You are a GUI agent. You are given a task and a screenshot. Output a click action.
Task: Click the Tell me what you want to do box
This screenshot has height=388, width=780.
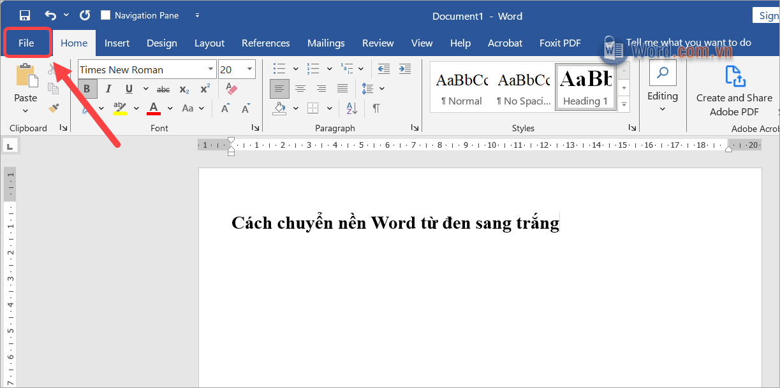point(689,43)
